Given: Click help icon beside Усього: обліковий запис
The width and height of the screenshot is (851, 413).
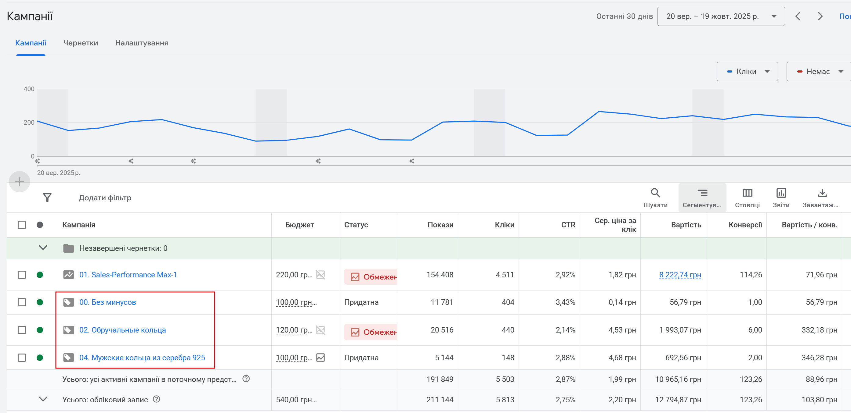Looking at the screenshot, I should (157, 399).
